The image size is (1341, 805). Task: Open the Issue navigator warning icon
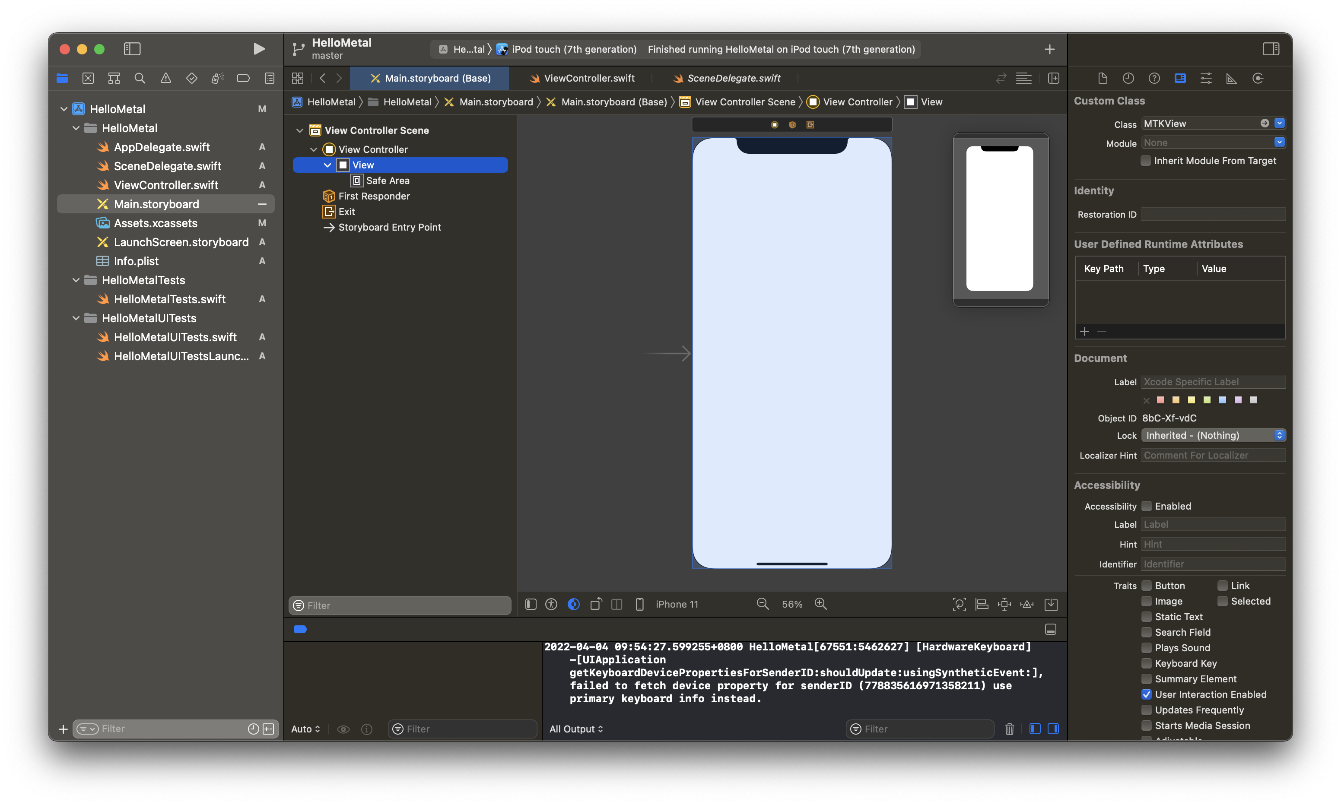click(x=165, y=79)
